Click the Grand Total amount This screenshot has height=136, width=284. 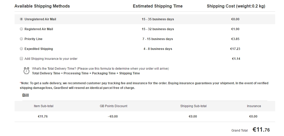(261, 130)
